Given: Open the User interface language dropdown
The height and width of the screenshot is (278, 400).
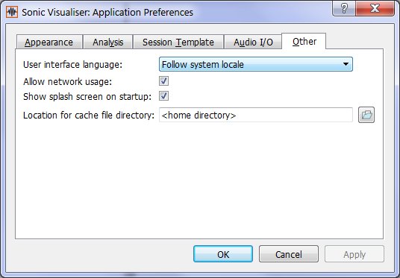Looking at the screenshot, I should point(256,64).
